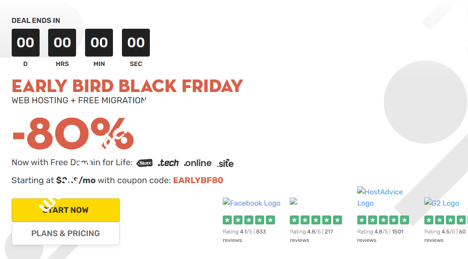Click the HRS countdown box
468x259 pixels.
click(62, 43)
